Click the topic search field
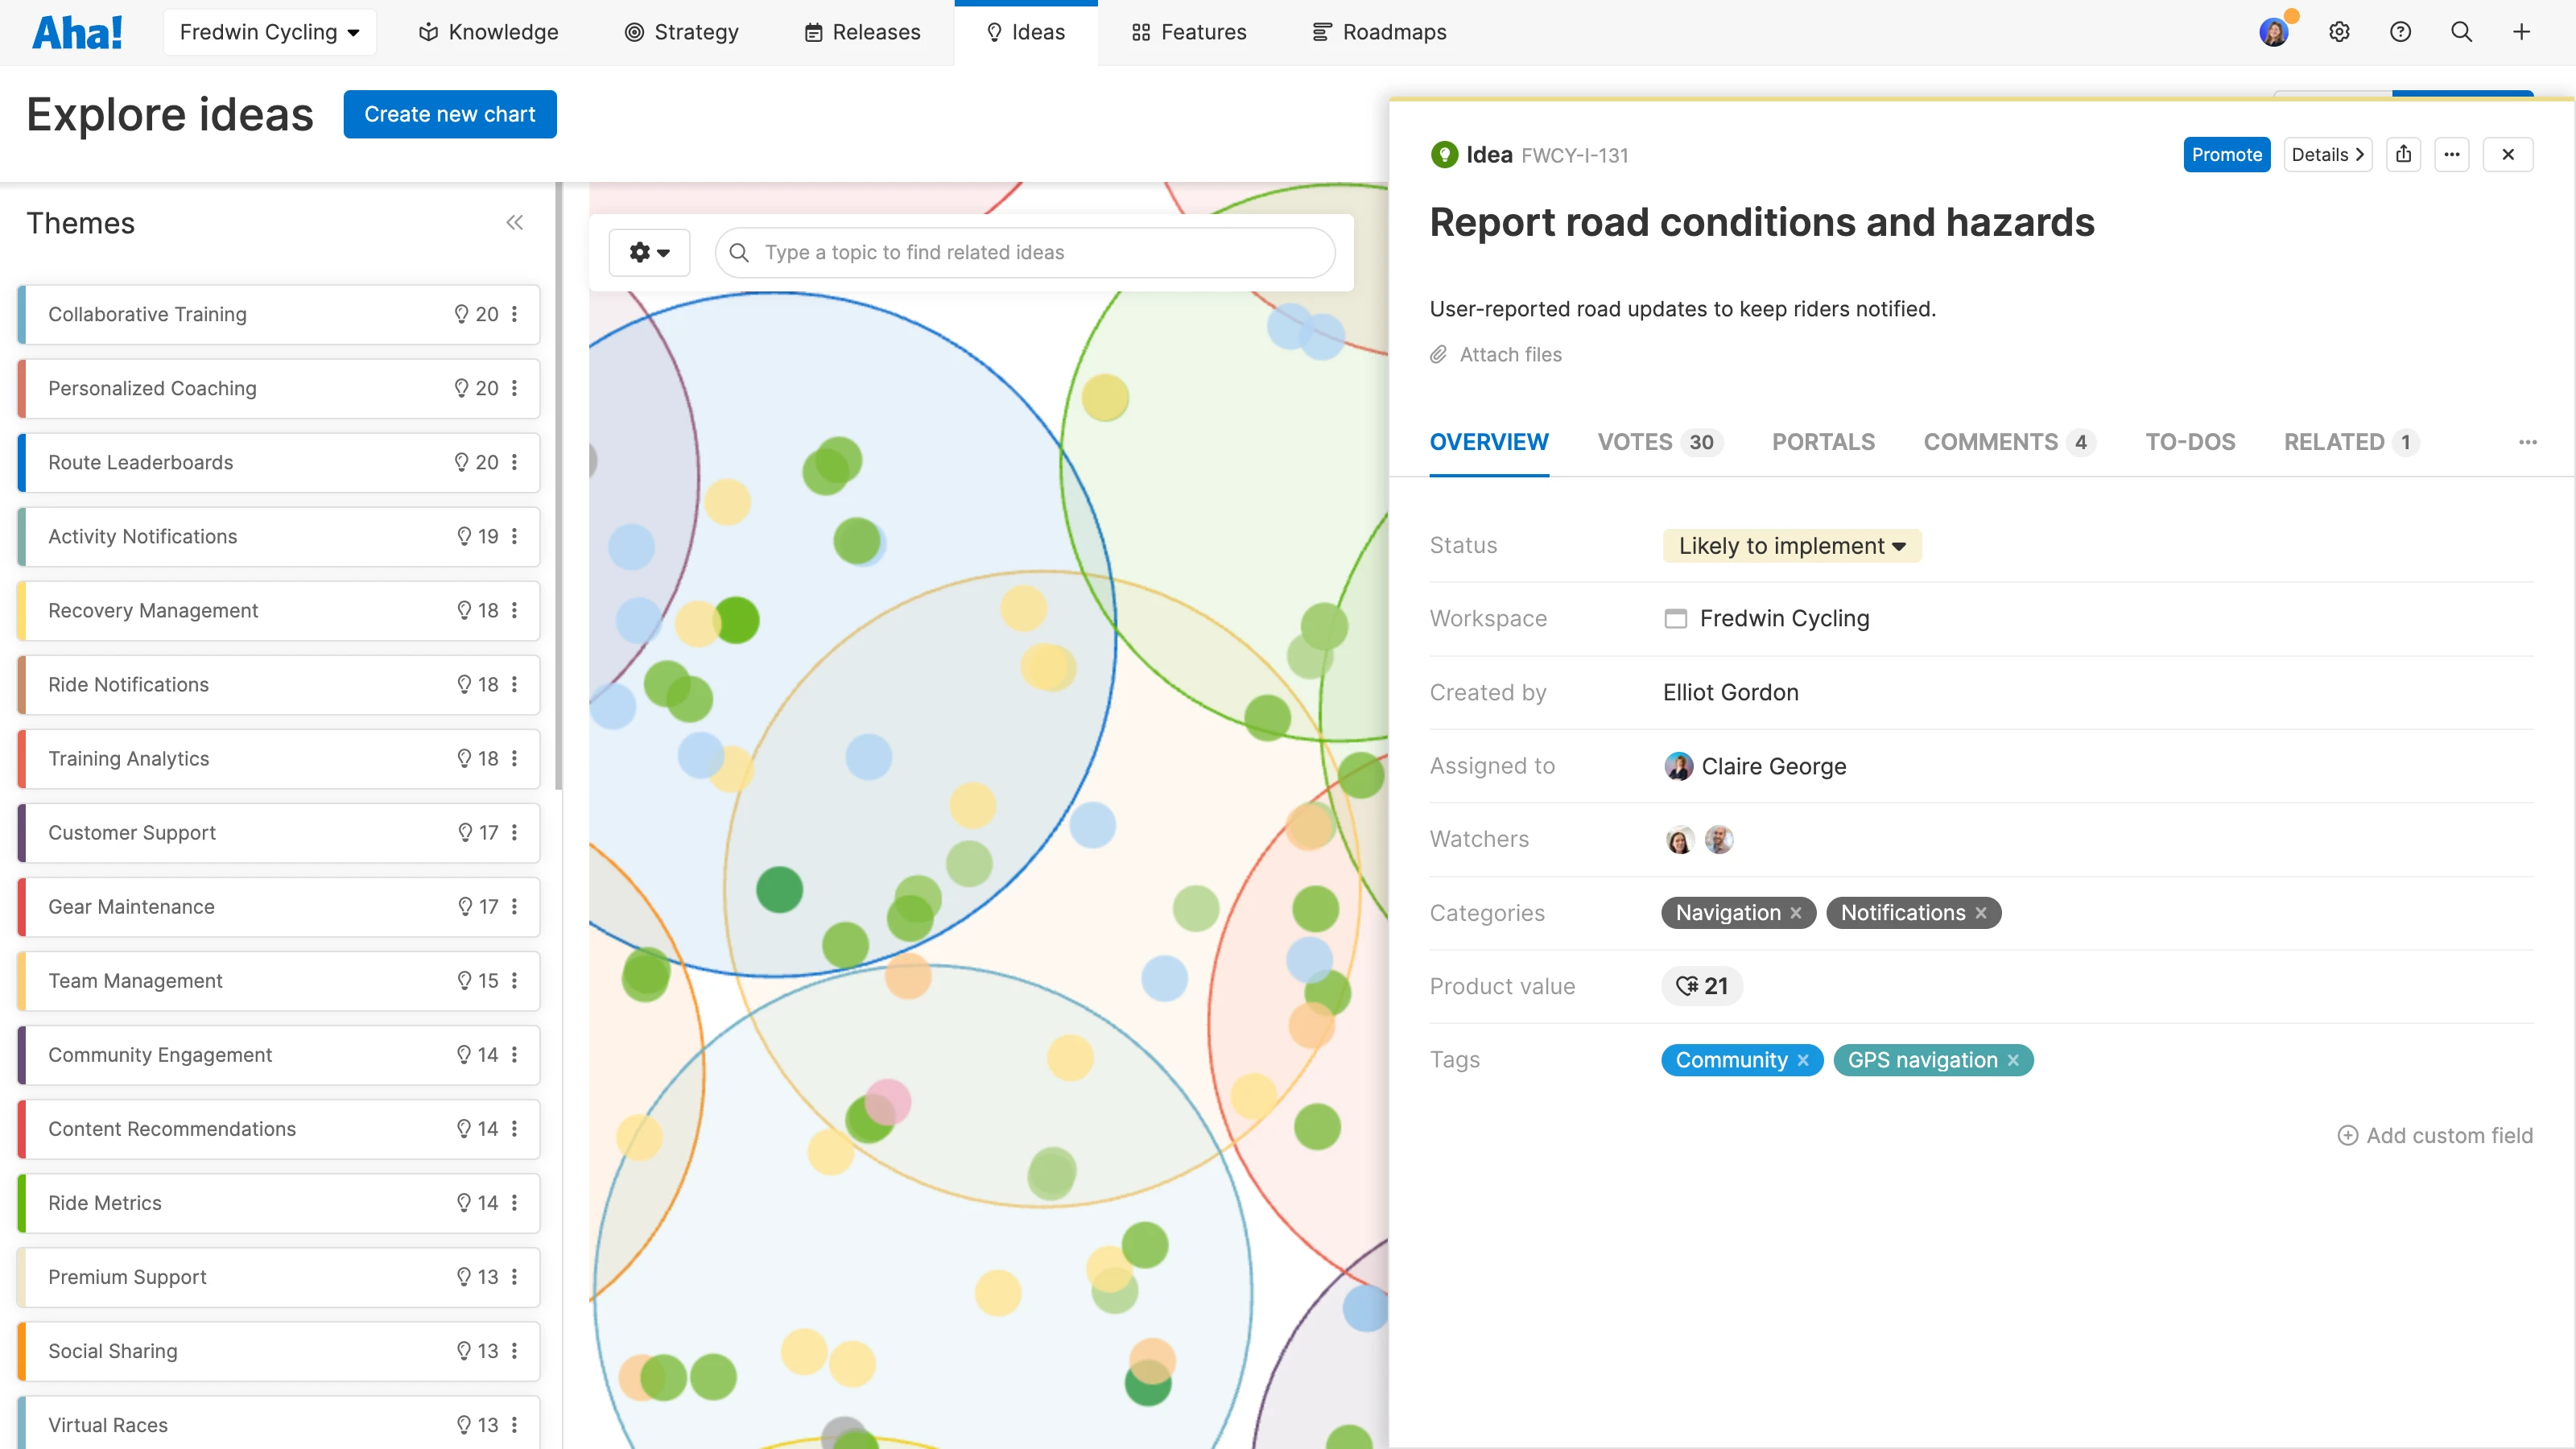The image size is (2576, 1449). 1024,252
